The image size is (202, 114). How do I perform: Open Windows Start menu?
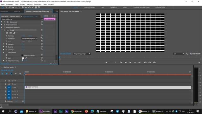3,111
